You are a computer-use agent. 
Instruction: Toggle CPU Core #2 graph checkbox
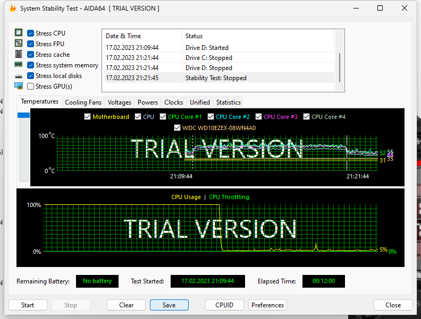pos(211,117)
